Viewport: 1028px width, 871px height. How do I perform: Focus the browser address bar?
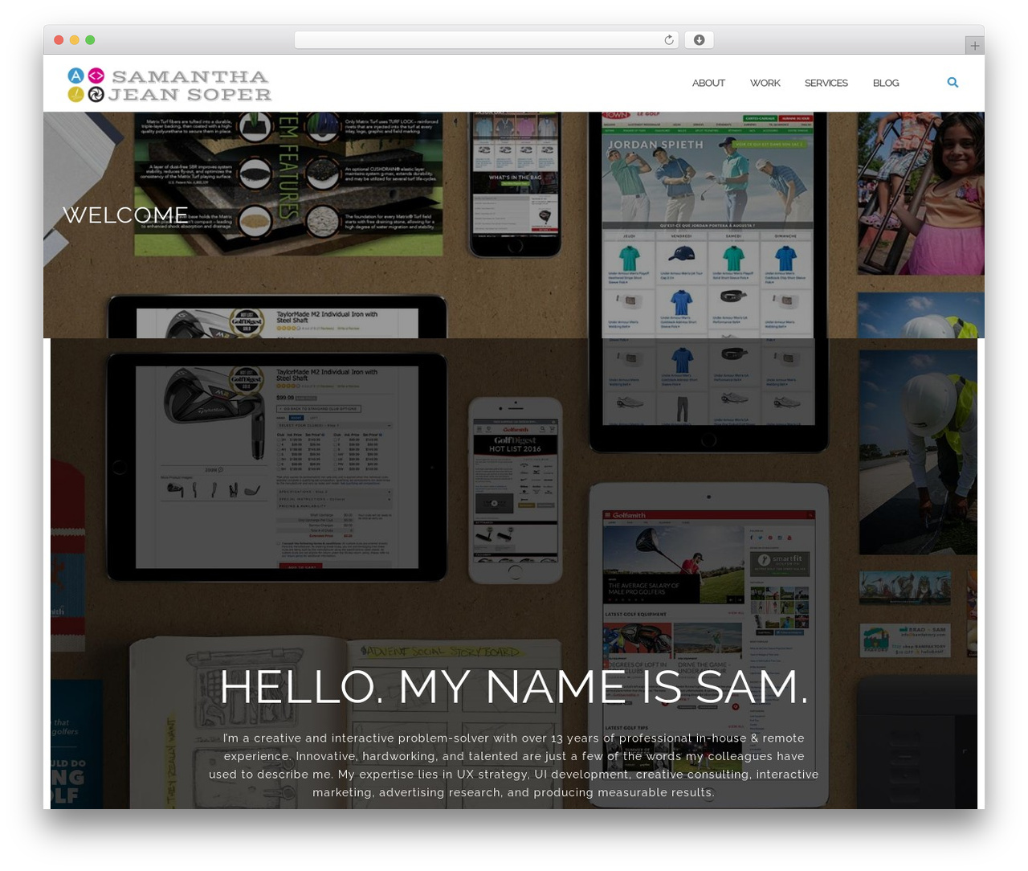(x=487, y=40)
